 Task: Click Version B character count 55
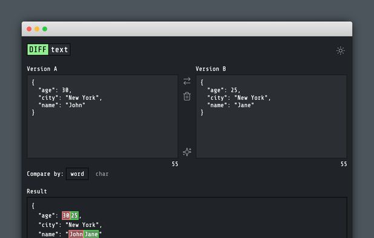344,164
